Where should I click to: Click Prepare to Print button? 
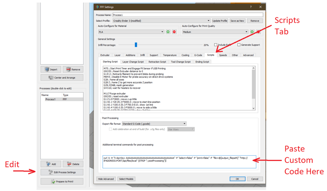click(x=62, y=181)
